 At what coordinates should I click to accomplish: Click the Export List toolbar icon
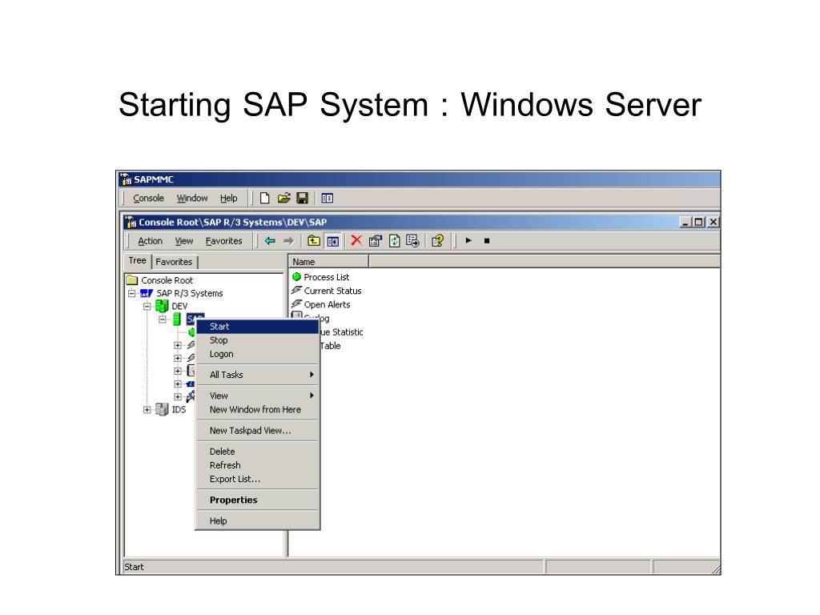[412, 241]
